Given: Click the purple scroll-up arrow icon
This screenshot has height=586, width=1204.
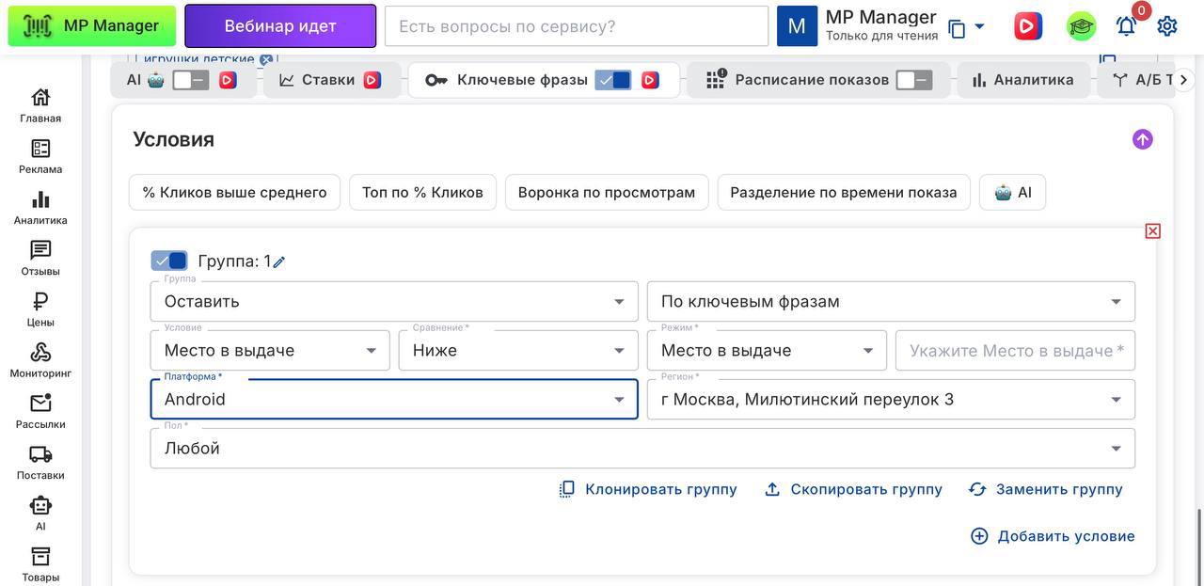Looking at the screenshot, I should tap(1142, 139).
